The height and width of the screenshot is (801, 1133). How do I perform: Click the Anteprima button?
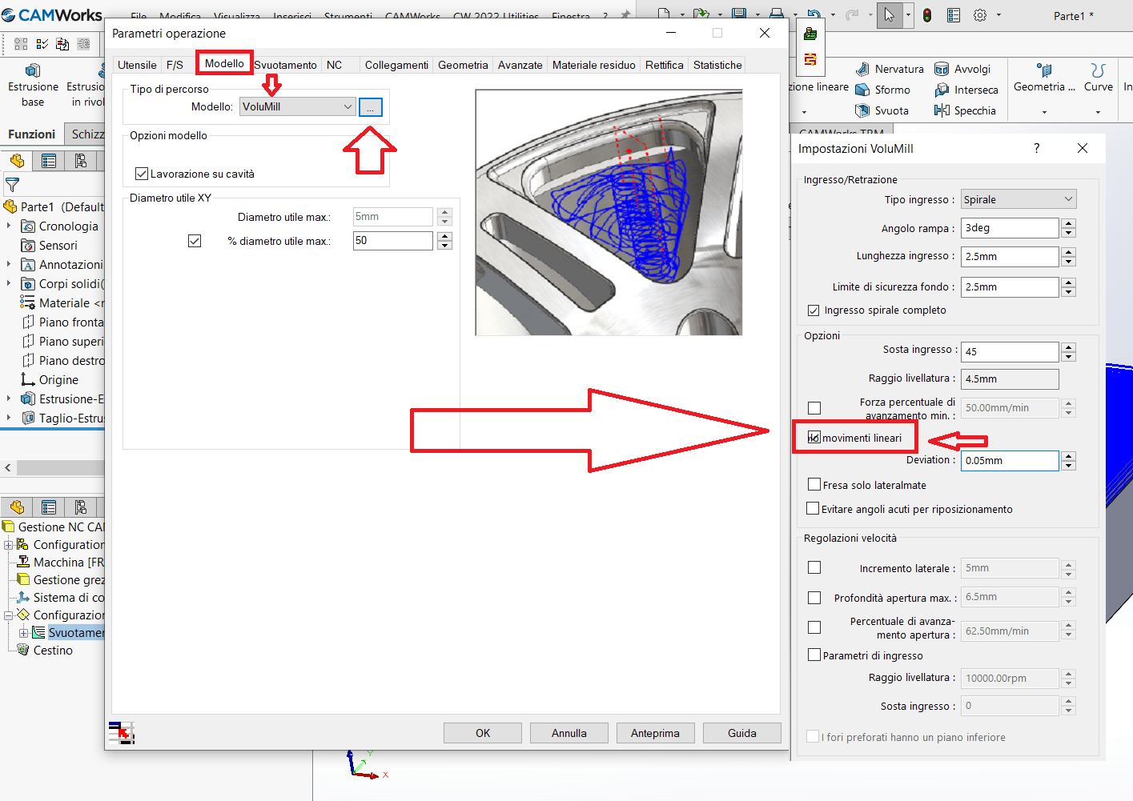pyautogui.click(x=655, y=733)
